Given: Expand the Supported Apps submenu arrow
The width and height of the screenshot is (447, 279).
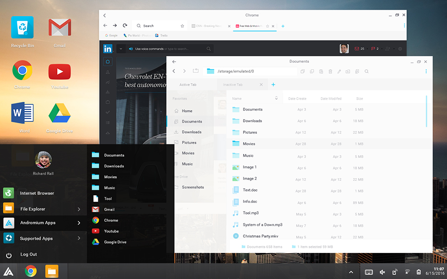Looking at the screenshot, I should (x=79, y=239).
